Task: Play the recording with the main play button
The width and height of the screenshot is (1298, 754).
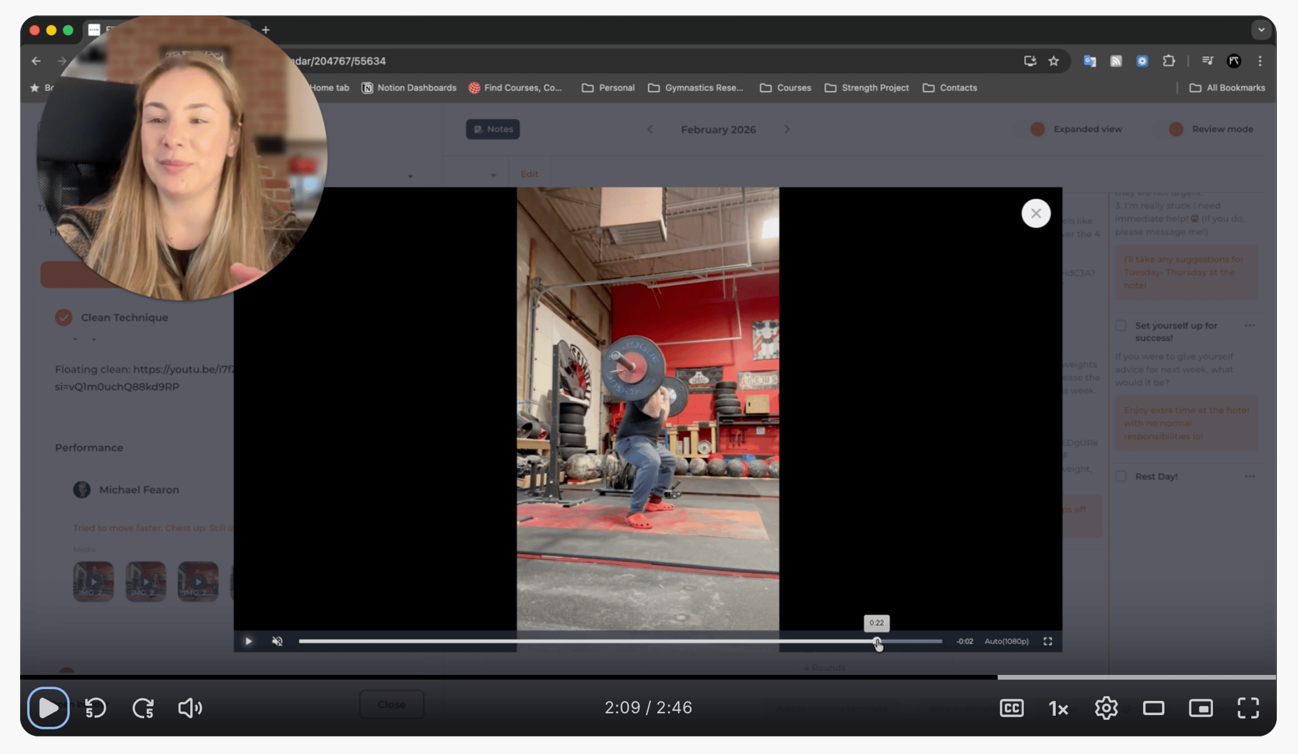Action: tap(48, 707)
